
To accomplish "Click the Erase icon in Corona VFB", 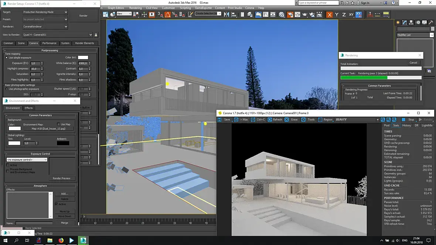I will tap(287, 120).
